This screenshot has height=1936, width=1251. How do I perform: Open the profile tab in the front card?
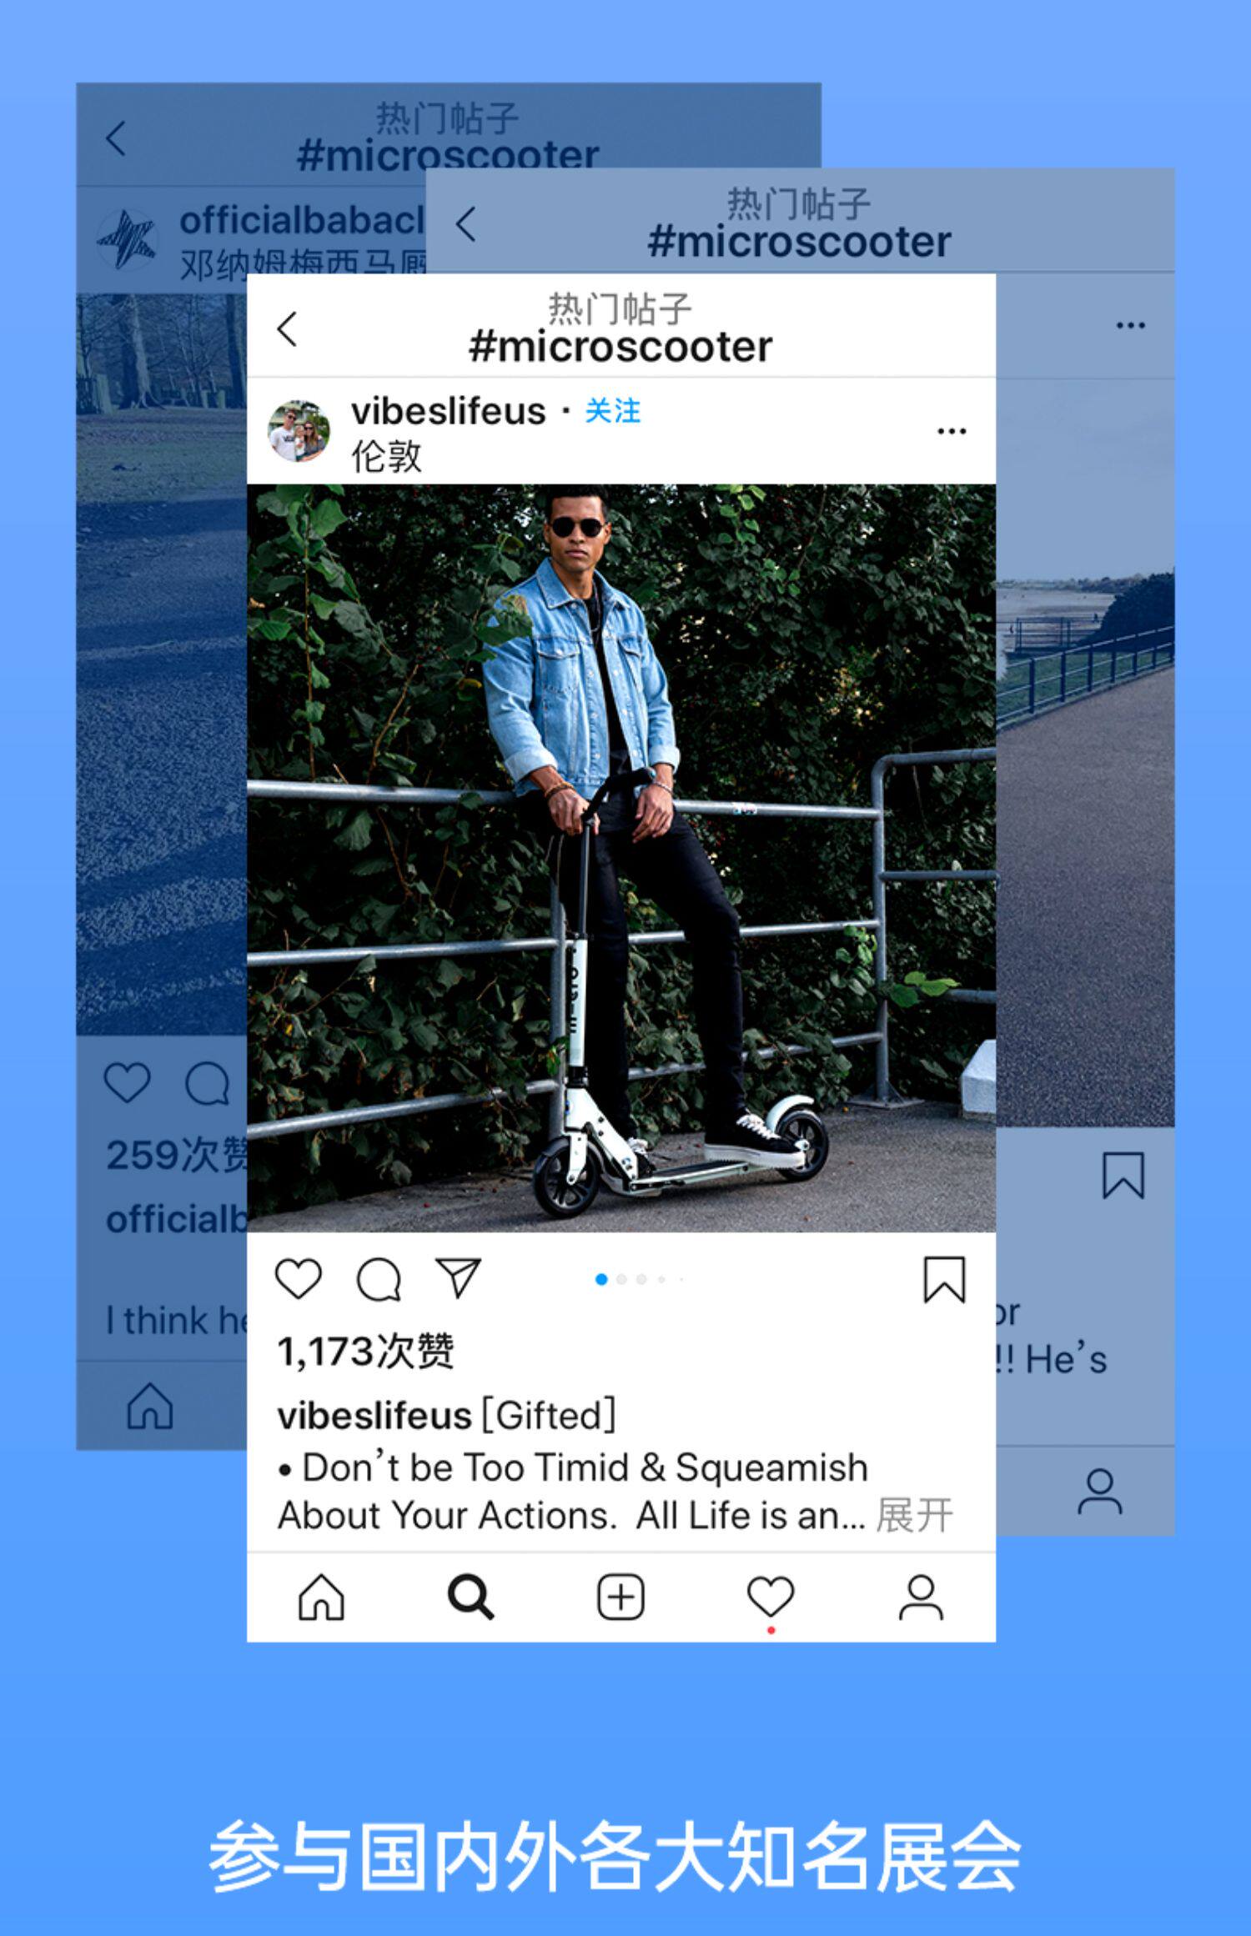tap(921, 1597)
